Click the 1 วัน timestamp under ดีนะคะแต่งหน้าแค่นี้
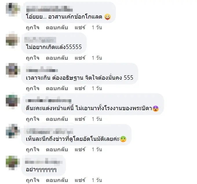The height and width of the screenshot is (184, 197). [97, 119]
